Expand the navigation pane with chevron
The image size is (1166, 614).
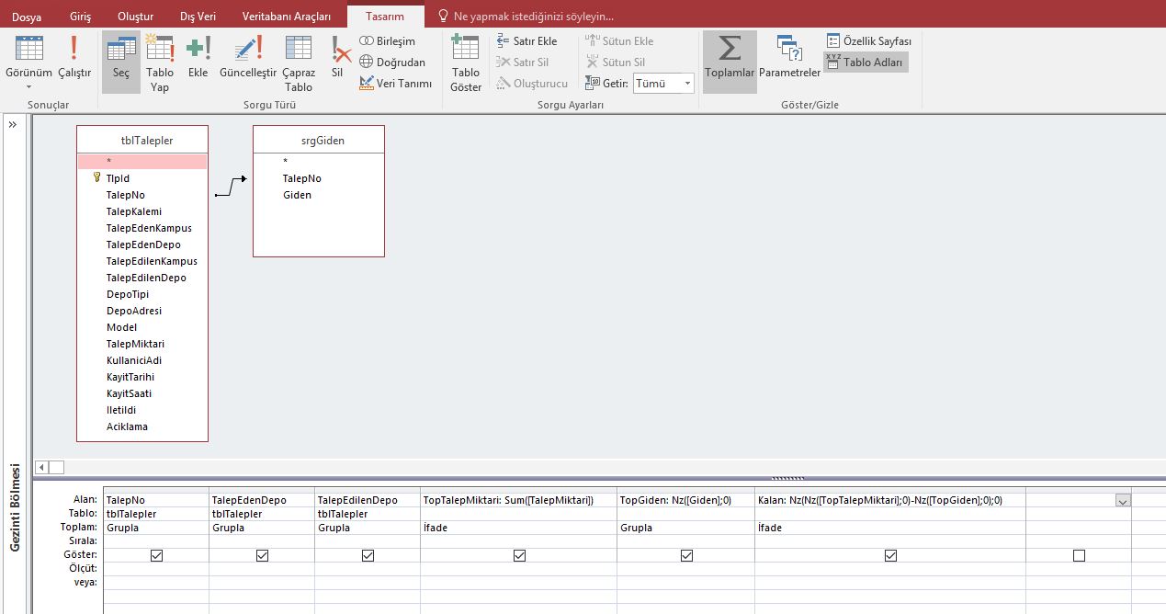point(13,125)
